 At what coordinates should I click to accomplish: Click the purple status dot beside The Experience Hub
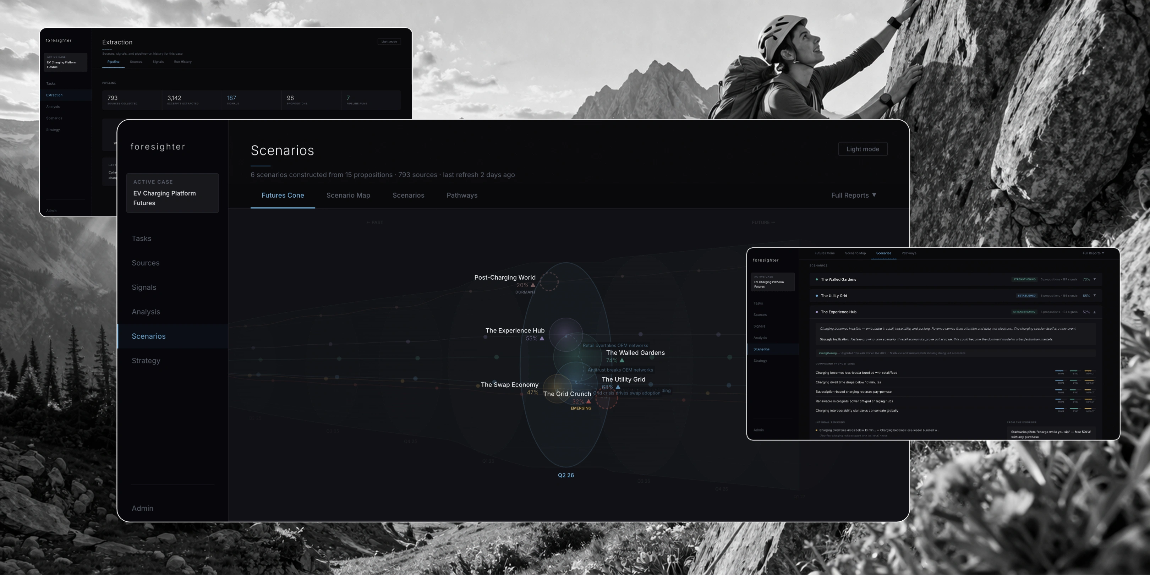(x=816, y=312)
